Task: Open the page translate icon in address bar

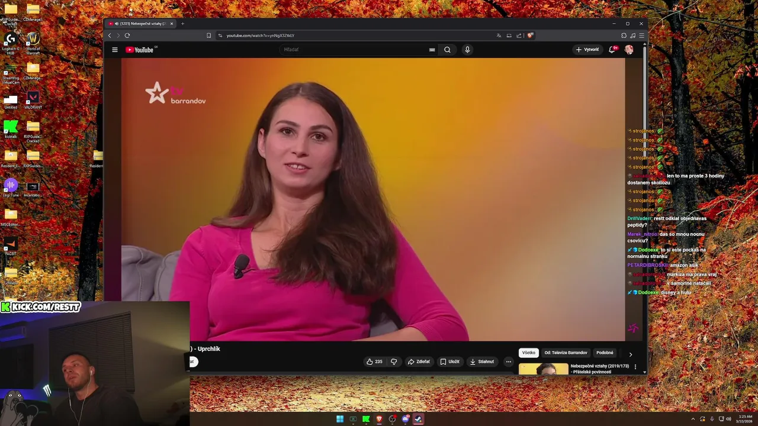Action: (x=499, y=35)
